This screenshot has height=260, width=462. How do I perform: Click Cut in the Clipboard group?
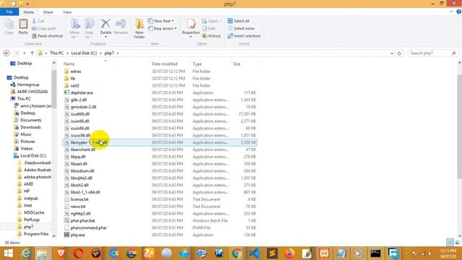38,21
